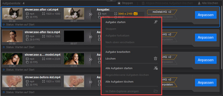Click output resolution 3840 x 2160
The width and height of the screenshot is (223, 96).
pyautogui.click(x=125, y=14)
